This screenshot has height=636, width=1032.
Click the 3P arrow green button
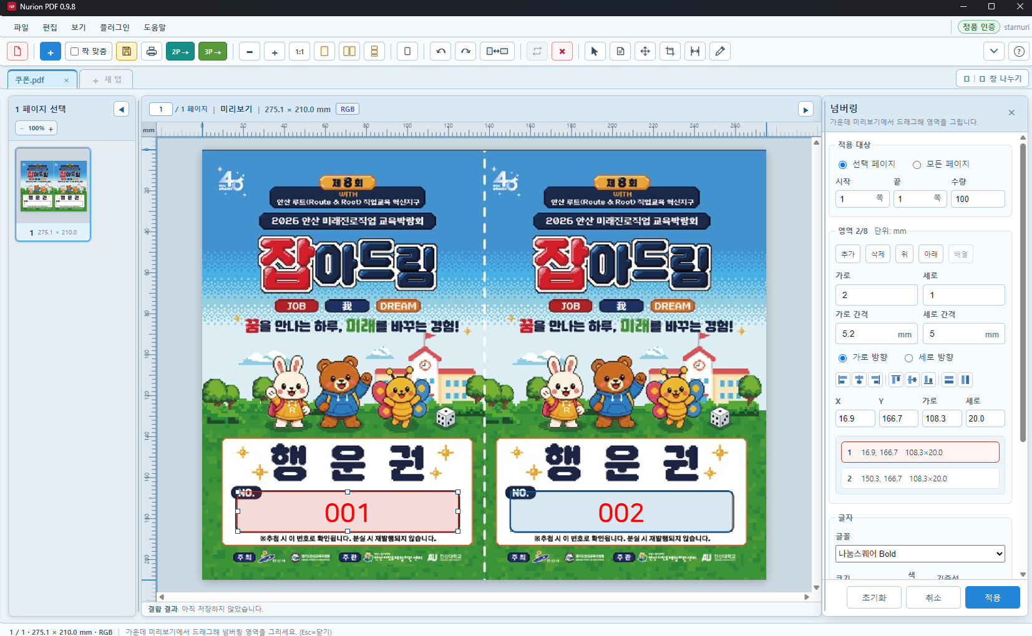point(213,51)
